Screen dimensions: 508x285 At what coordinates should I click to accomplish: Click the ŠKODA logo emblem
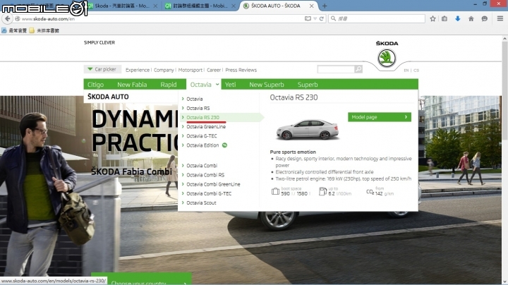coord(387,58)
